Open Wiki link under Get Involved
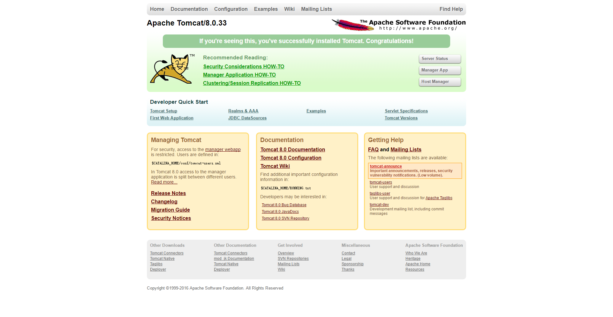The height and width of the screenshot is (317, 613). pyautogui.click(x=281, y=269)
